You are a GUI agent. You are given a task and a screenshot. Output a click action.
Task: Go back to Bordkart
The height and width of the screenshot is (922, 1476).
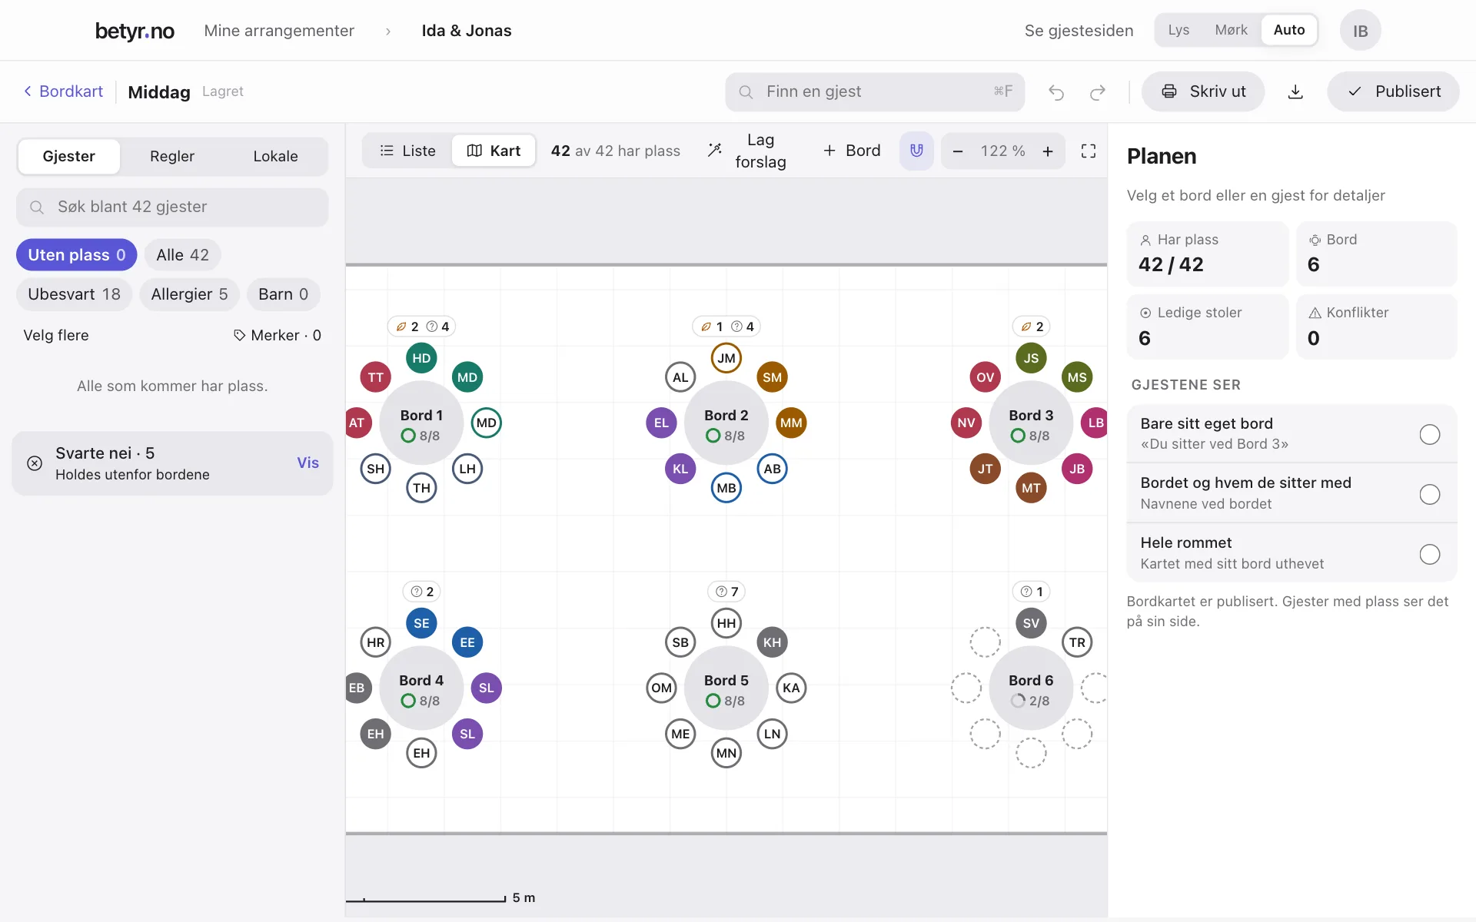[63, 91]
